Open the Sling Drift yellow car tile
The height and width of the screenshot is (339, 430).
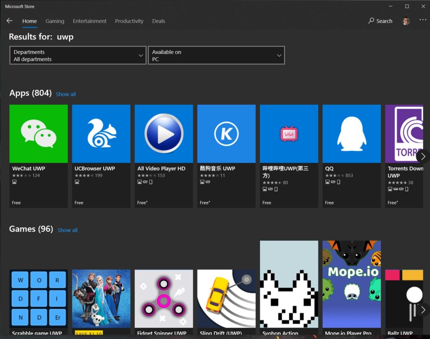[x=226, y=298]
